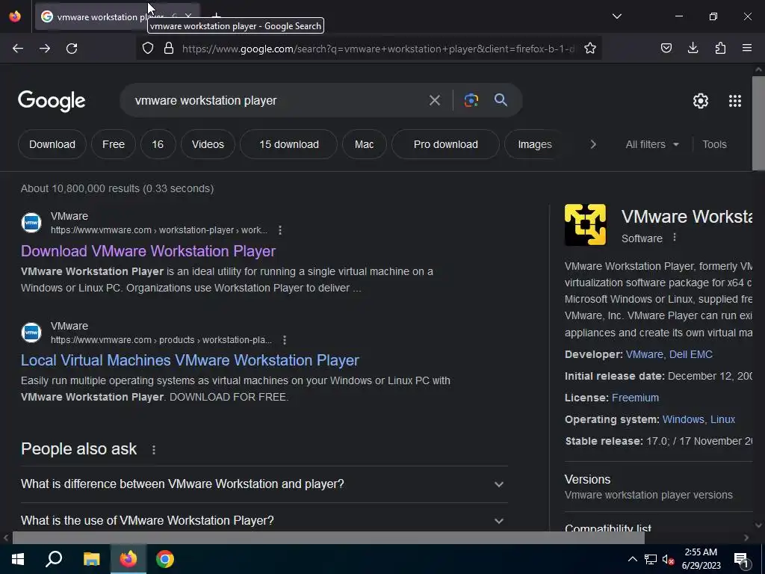Switch to Images results
The width and height of the screenshot is (765, 574).
coord(535,144)
